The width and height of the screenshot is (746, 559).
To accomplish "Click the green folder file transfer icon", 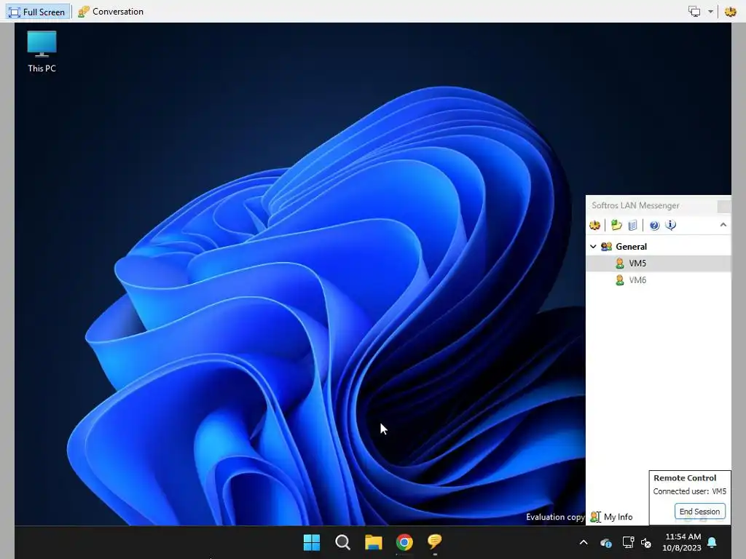I will coord(616,225).
